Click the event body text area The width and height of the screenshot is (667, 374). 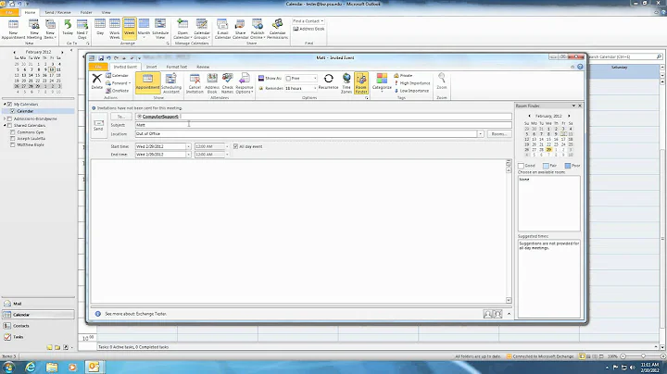tap(298, 231)
